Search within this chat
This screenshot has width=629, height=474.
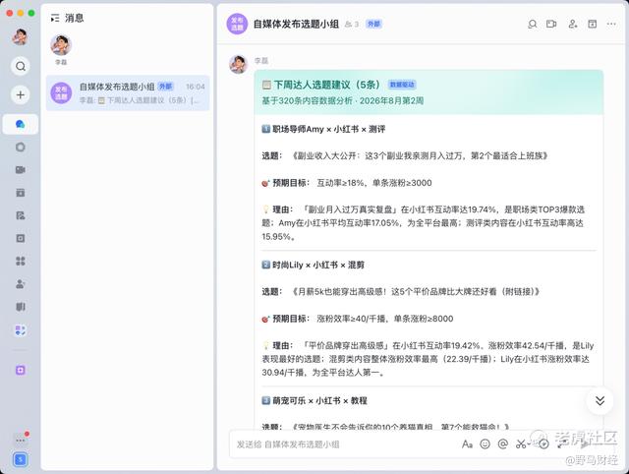[533, 24]
